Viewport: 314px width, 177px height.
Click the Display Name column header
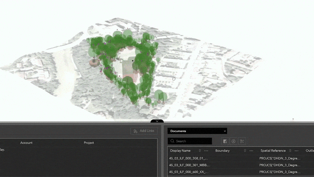click(180, 151)
